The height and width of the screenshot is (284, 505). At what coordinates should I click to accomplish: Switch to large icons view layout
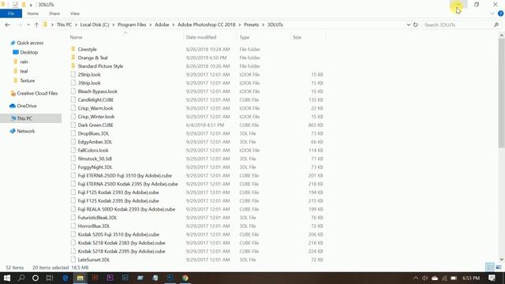pyautogui.click(x=499, y=267)
